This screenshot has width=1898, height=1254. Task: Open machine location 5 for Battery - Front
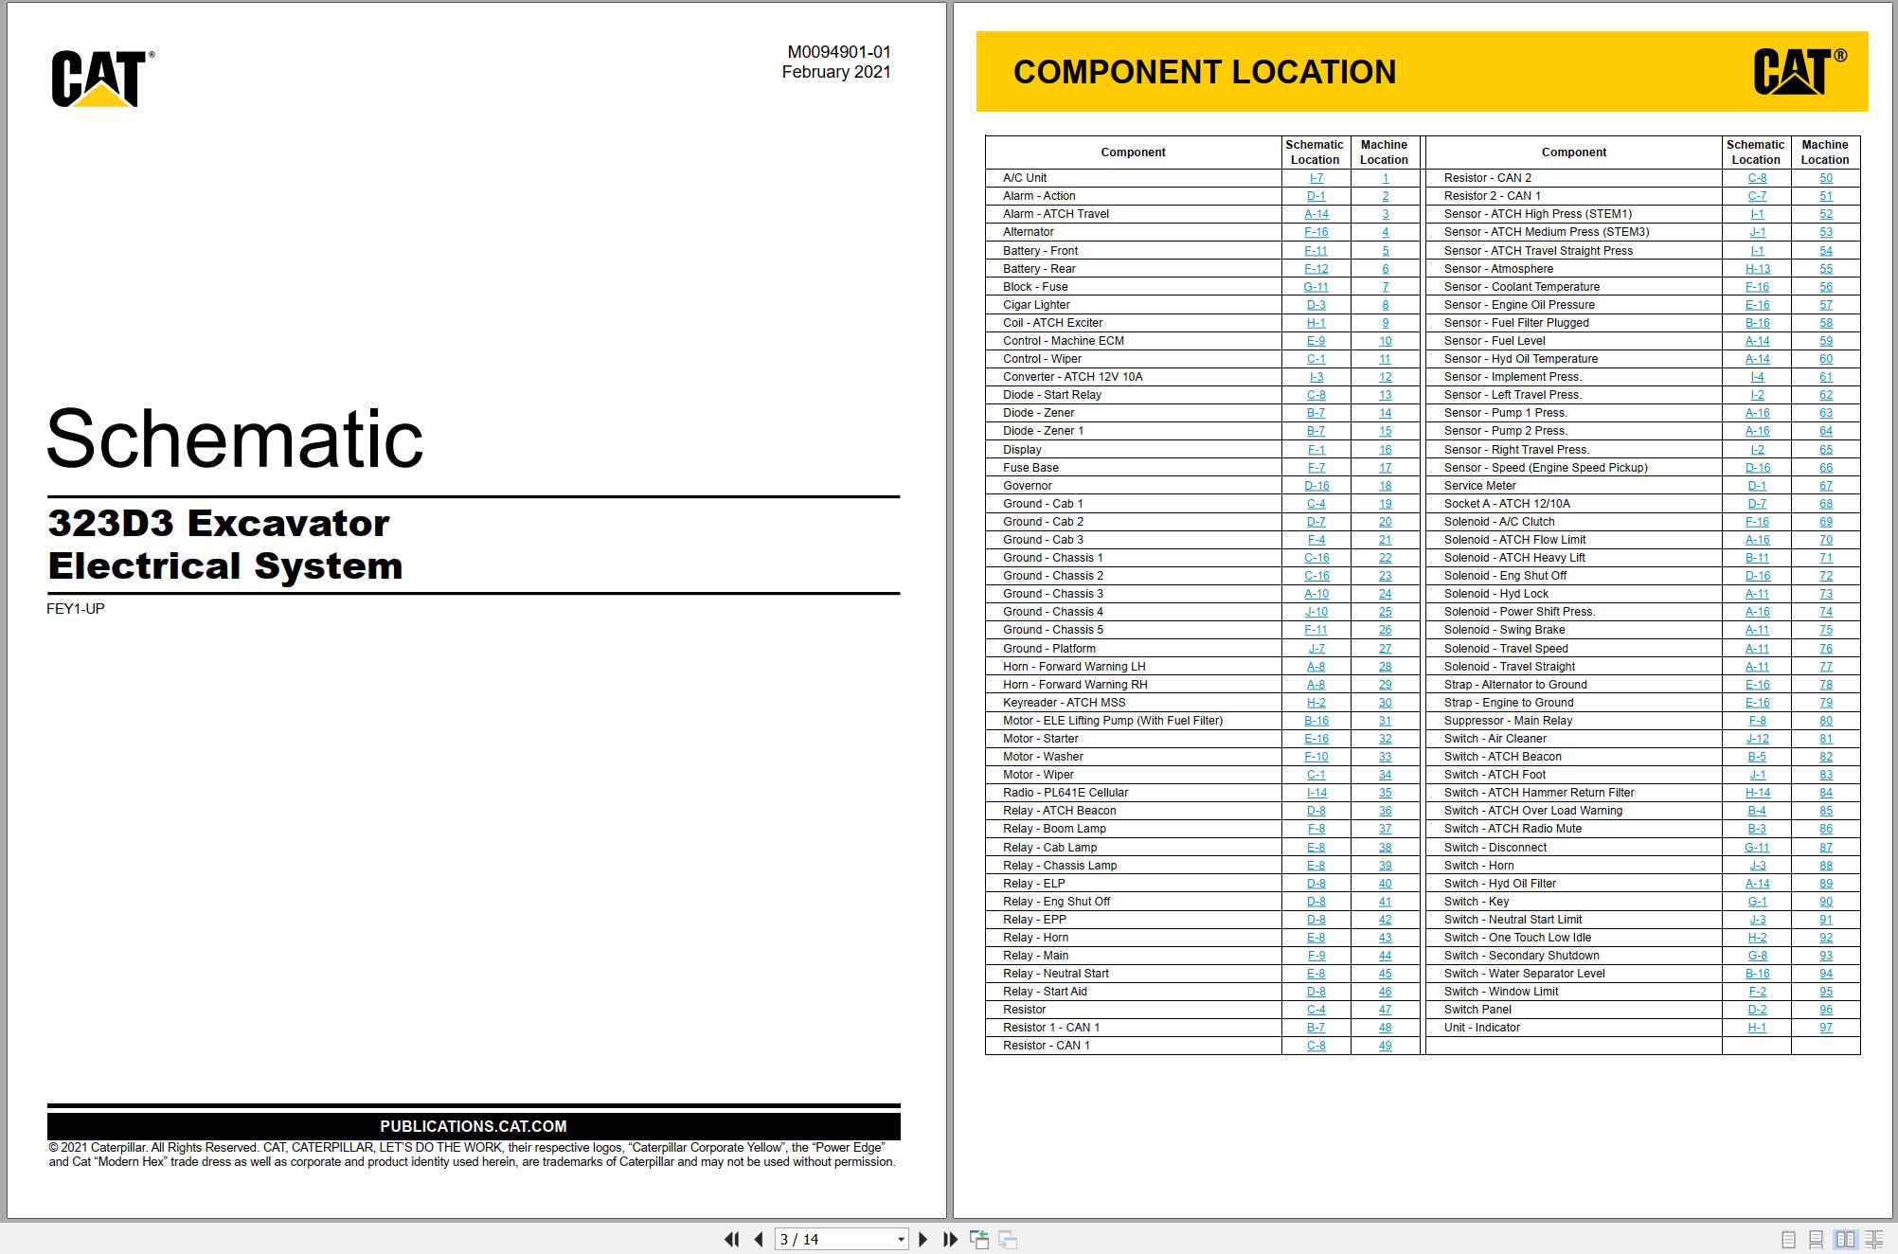1385,251
